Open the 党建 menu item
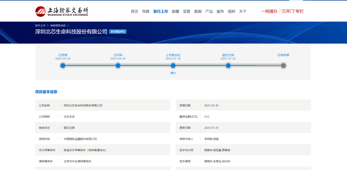 pyautogui.click(x=146, y=12)
